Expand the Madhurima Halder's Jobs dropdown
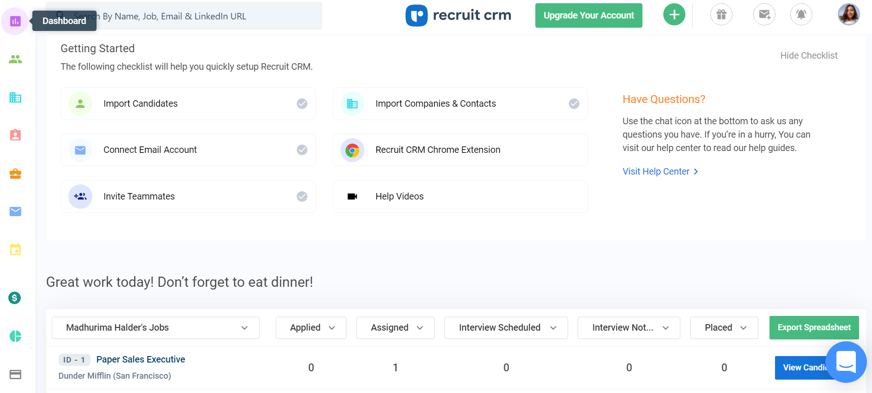The width and height of the screenshot is (872, 393). pos(156,328)
